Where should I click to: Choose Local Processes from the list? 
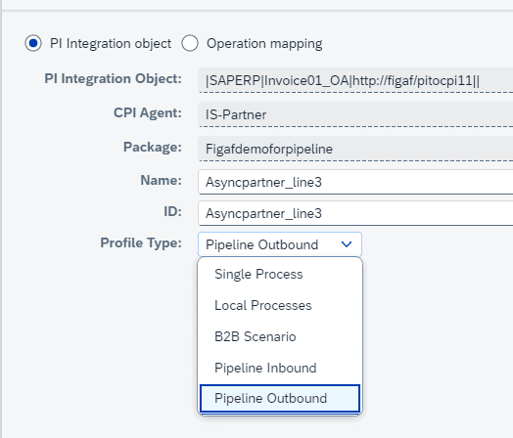coord(280,305)
